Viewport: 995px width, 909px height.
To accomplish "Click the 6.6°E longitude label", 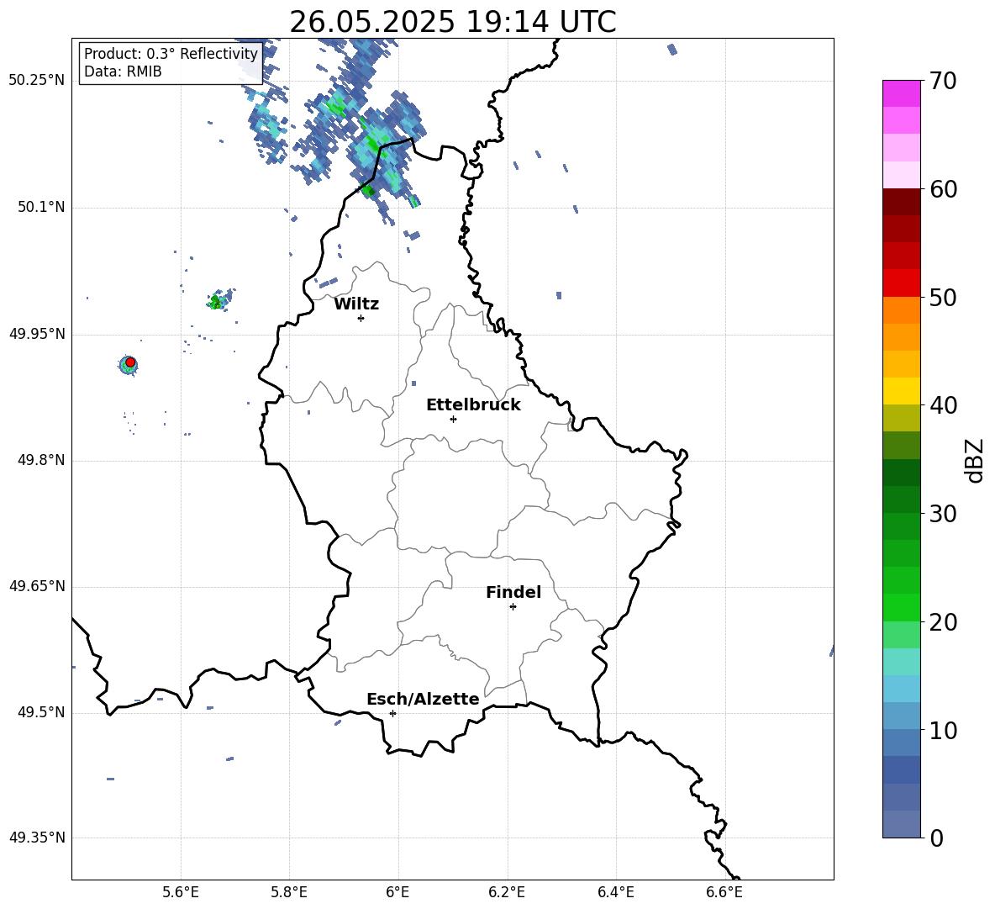I will (724, 892).
